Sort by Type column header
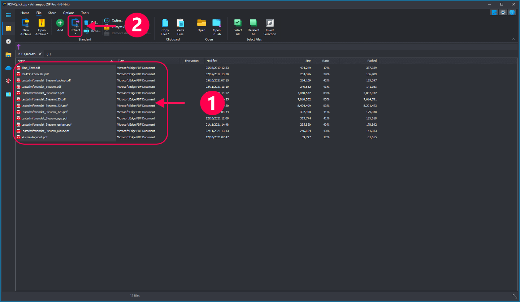 point(121,61)
